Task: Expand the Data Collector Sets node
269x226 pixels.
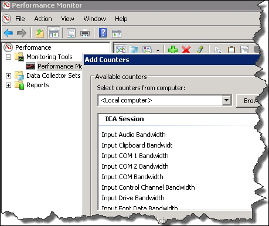Action: point(8,76)
